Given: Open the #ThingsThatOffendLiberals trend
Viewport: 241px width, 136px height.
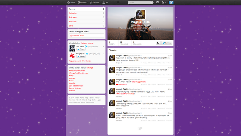Looking at the screenshot, I should 79,73.
